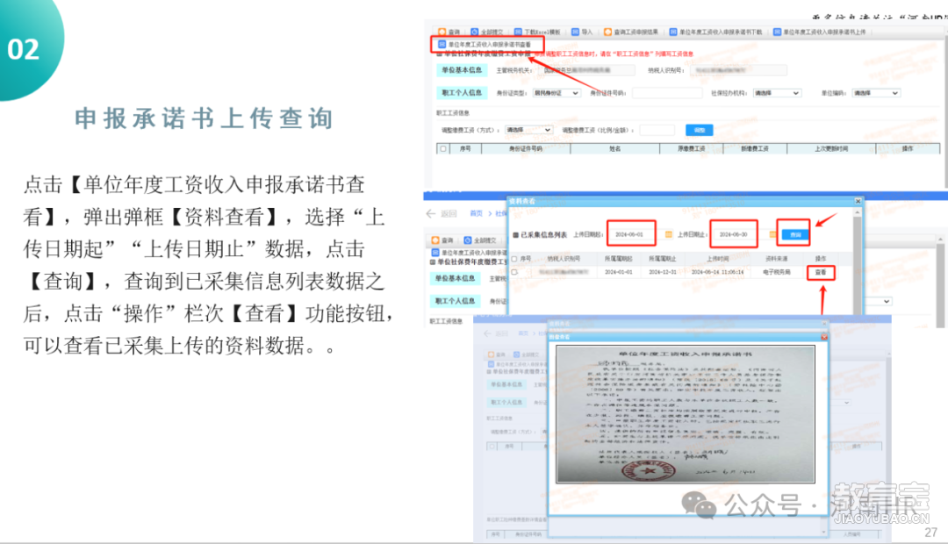
Task: Tick the header checkbox in 已采集信息列表
Action: click(514, 259)
